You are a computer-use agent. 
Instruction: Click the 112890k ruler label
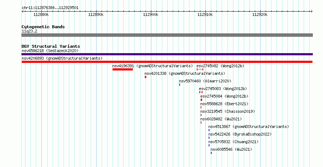pyautogui.click(x=96, y=14)
